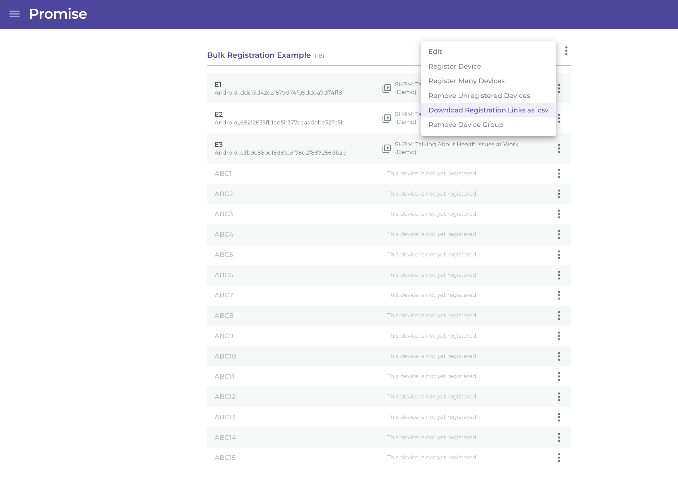Screen dimensions: 678x490
Task: Click the Promise logo title
Action: (58, 14)
